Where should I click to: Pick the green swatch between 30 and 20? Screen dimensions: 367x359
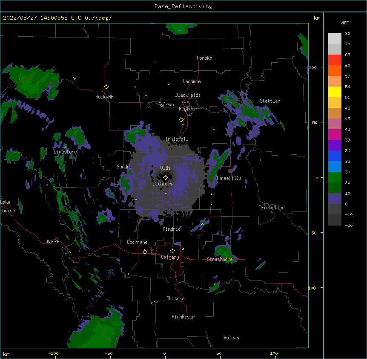coord(335,177)
